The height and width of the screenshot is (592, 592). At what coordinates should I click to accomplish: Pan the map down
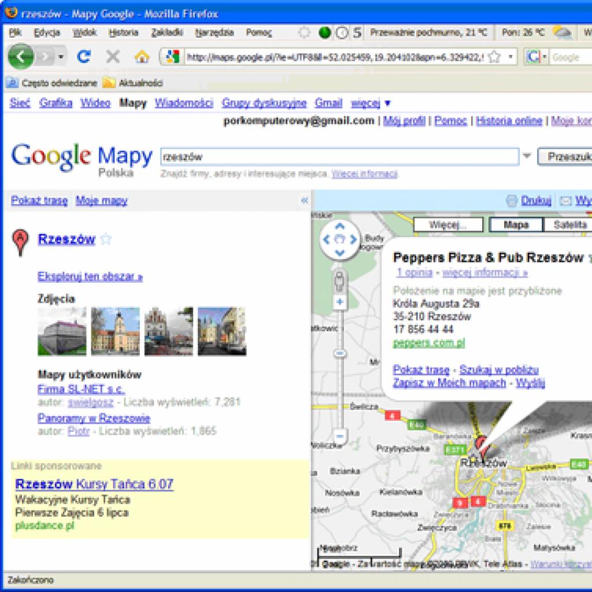tap(340, 252)
